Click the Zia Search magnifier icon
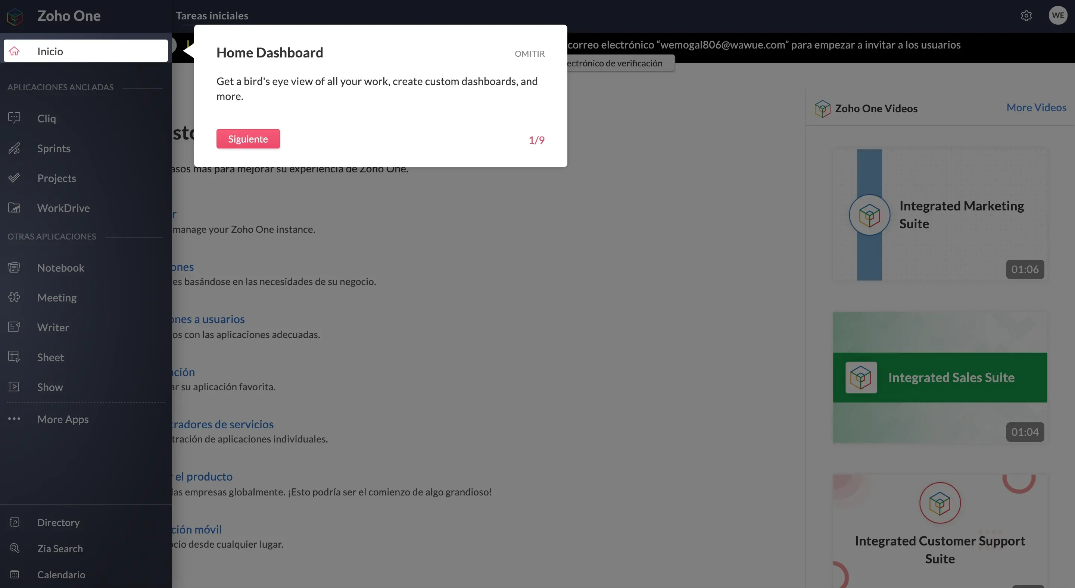This screenshot has height=588, width=1075. pyautogui.click(x=15, y=548)
